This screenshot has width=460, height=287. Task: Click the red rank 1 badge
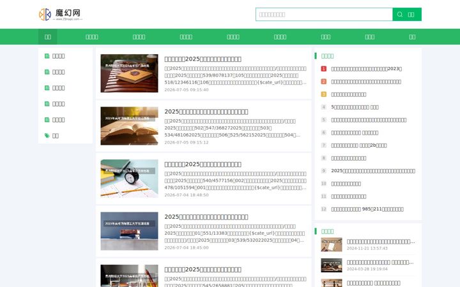(323, 69)
